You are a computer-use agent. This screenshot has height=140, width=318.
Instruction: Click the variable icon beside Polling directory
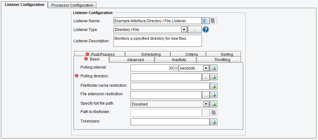pos(214,77)
